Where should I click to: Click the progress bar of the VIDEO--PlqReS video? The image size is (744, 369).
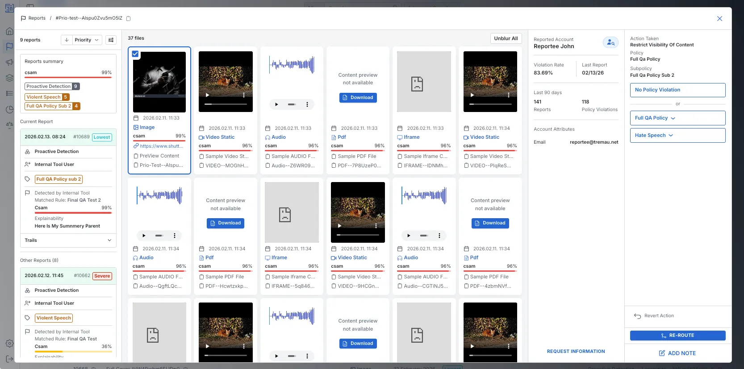(x=490, y=104)
